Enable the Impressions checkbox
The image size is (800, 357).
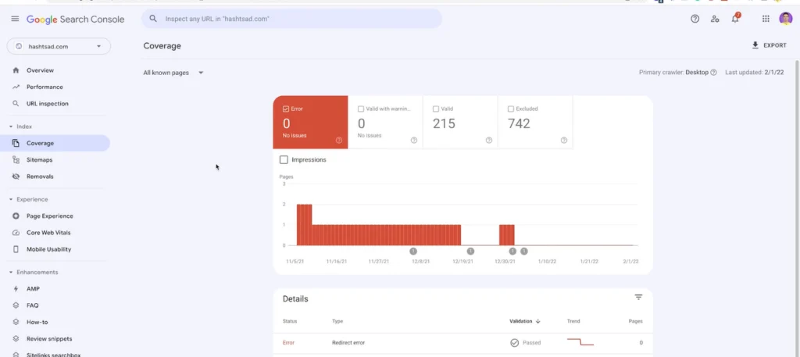[x=284, y=159]
